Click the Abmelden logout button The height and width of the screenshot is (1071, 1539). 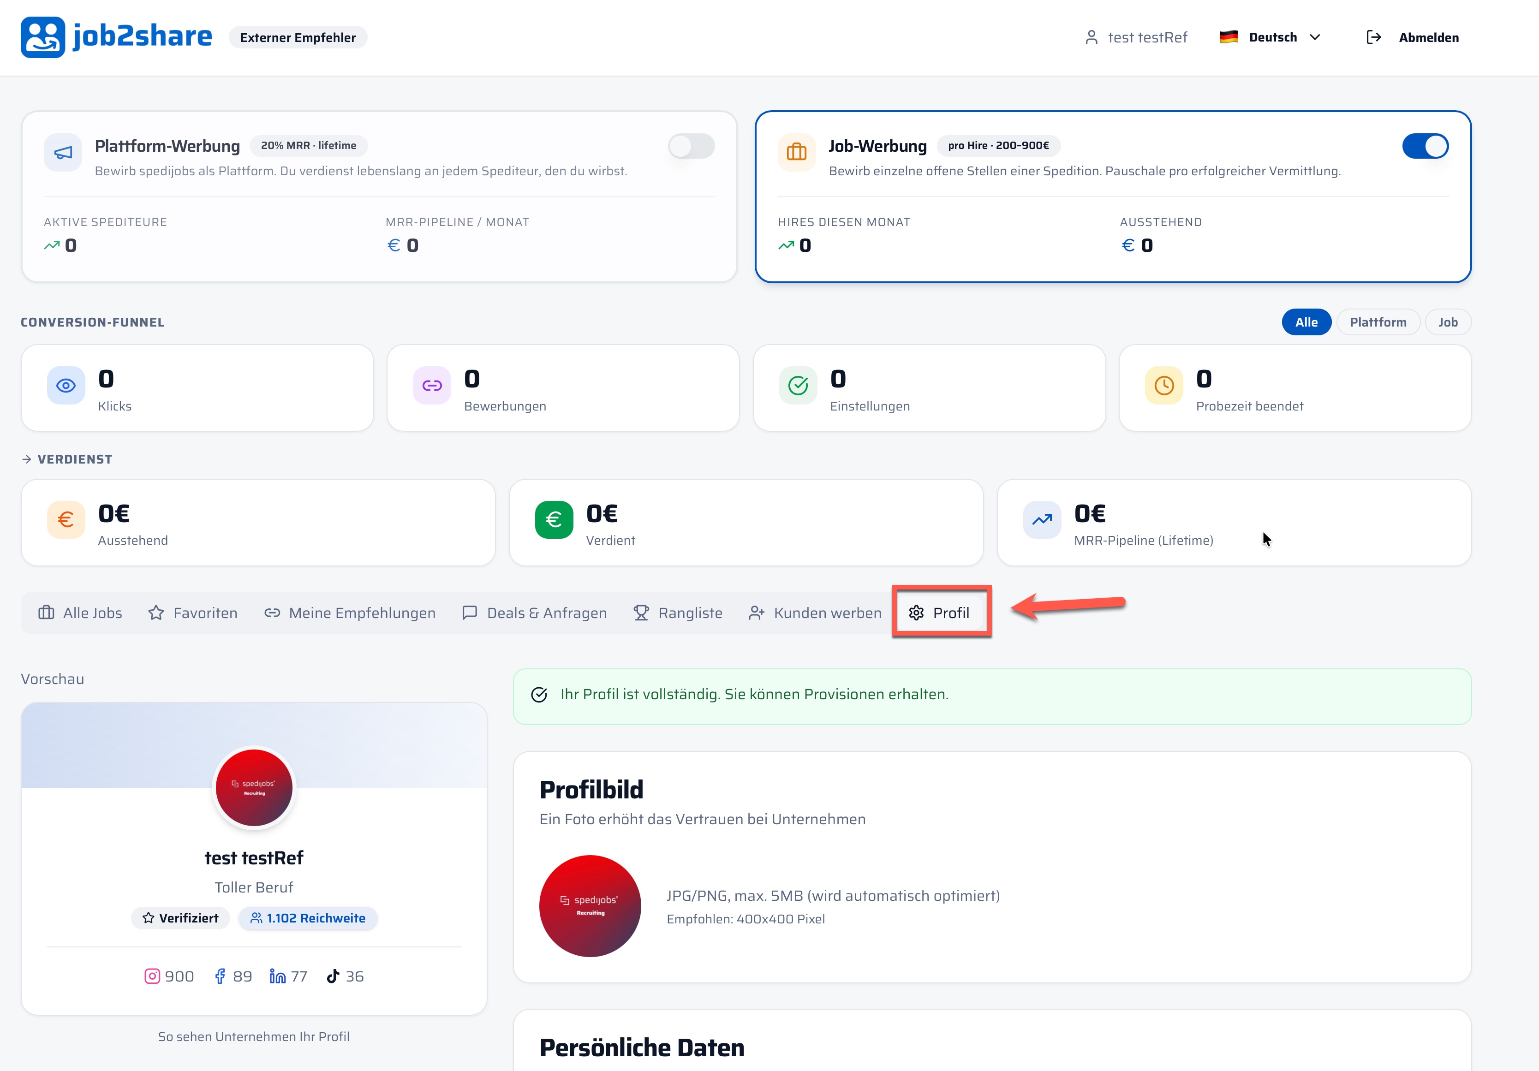(x=1412, y=37)
